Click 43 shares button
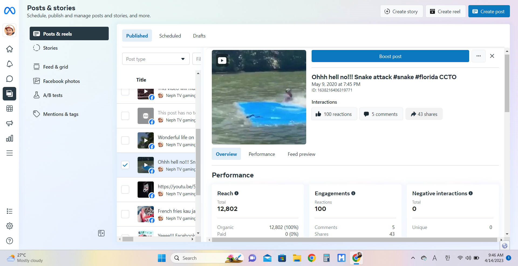This screenshot has width=518, height=266. point(424,114)
